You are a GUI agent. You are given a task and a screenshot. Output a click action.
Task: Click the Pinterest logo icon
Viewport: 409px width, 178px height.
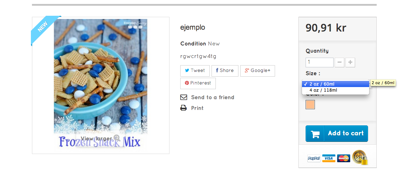(x=187, y=83)
